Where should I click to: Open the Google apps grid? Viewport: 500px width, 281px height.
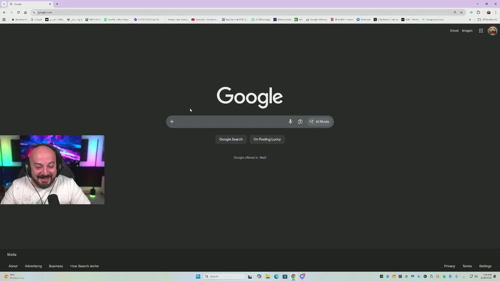(x=481, y=30)
